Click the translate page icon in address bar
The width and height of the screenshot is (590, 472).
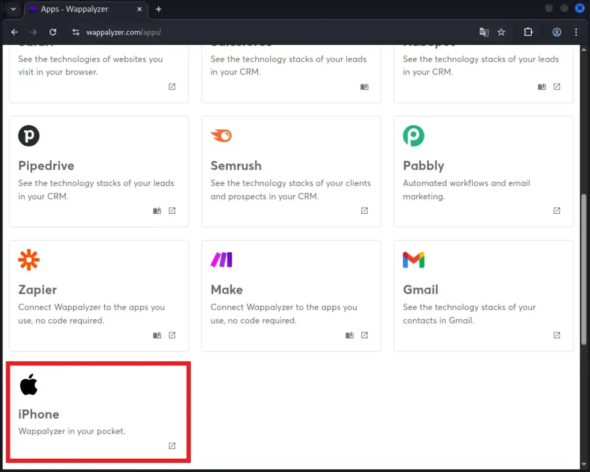tap(484, 32)
